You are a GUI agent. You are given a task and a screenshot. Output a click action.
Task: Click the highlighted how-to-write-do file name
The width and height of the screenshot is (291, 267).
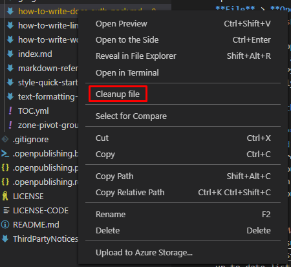coord(48,11)
